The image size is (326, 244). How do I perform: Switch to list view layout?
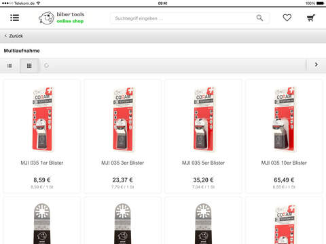pos(10,66)
